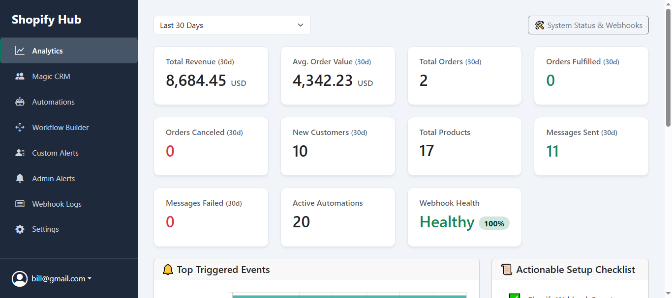Click the Workflow Builder arrows icon
This screenshot has height=298, width=672.
20,127
